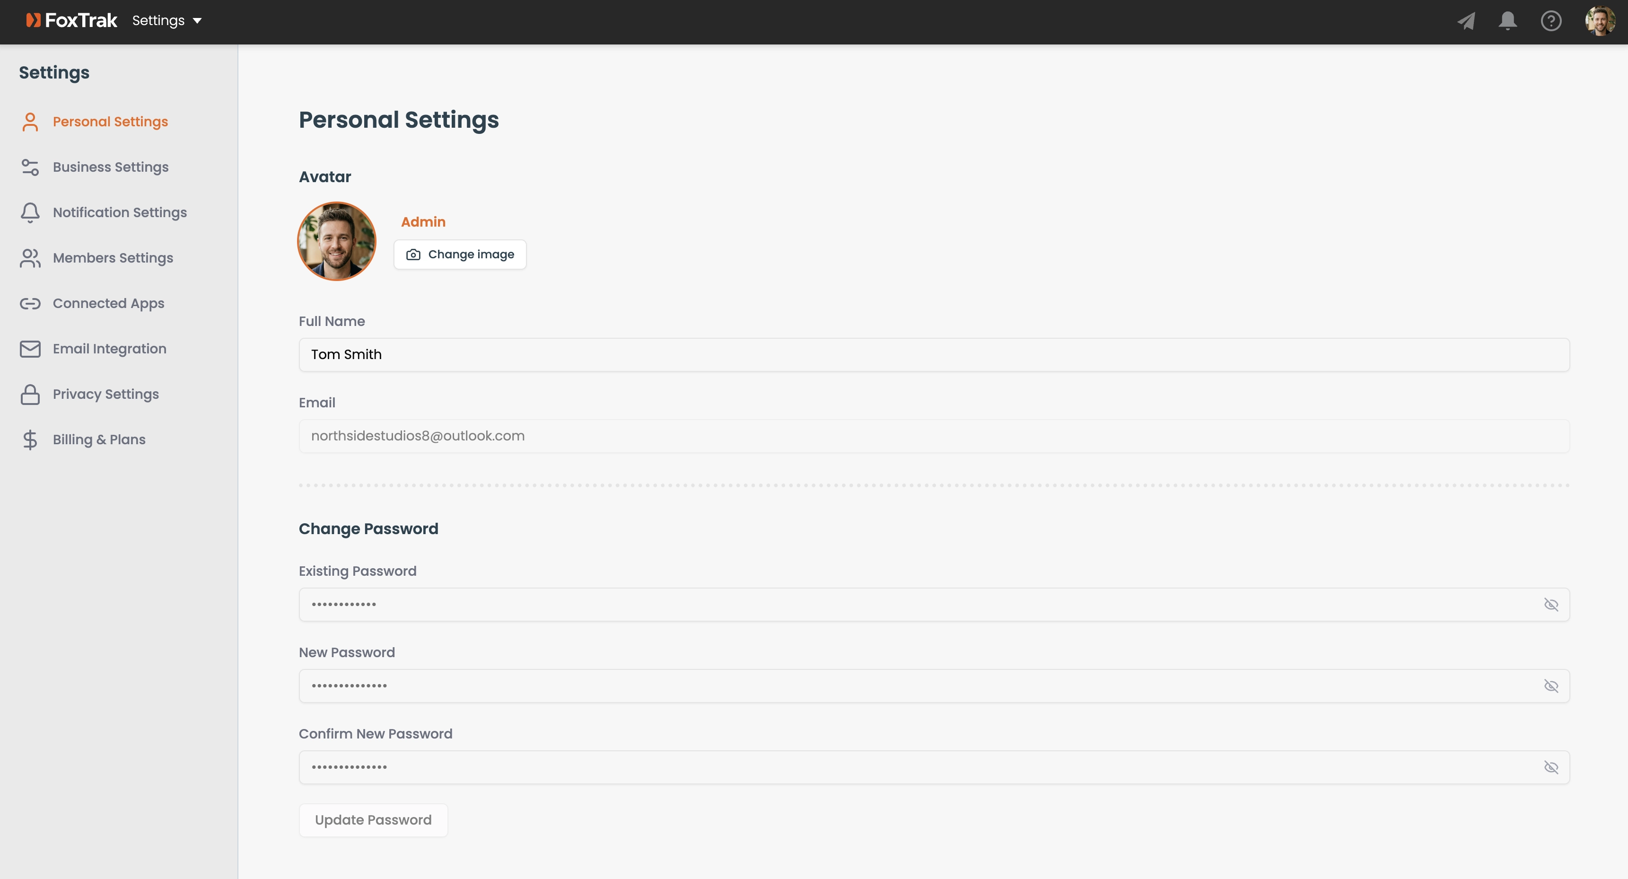Focus the Full Name field

coord(934,355)
